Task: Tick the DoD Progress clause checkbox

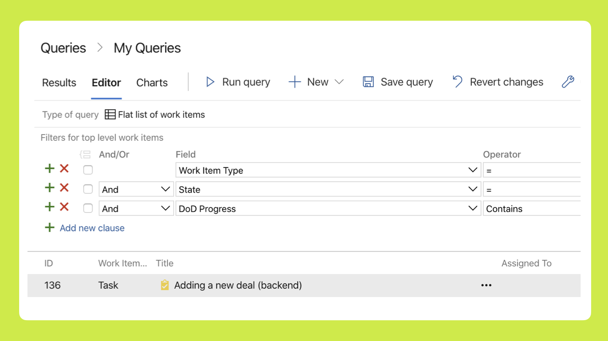Action: (88, 208)
